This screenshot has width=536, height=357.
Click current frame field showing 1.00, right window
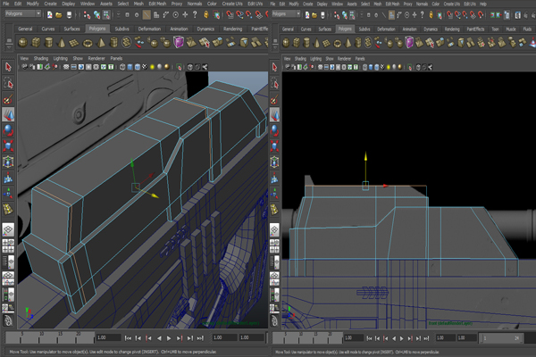[354, 338]
